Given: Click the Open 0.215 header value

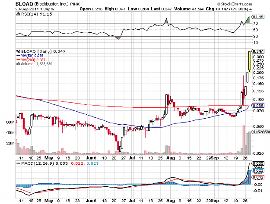Looking at the screenshot, I should click(x=91, y=9).
